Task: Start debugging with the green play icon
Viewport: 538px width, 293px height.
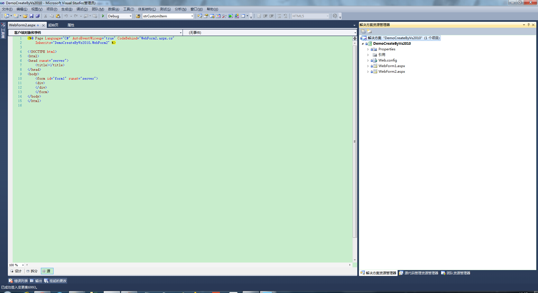Action: point(103,16)
